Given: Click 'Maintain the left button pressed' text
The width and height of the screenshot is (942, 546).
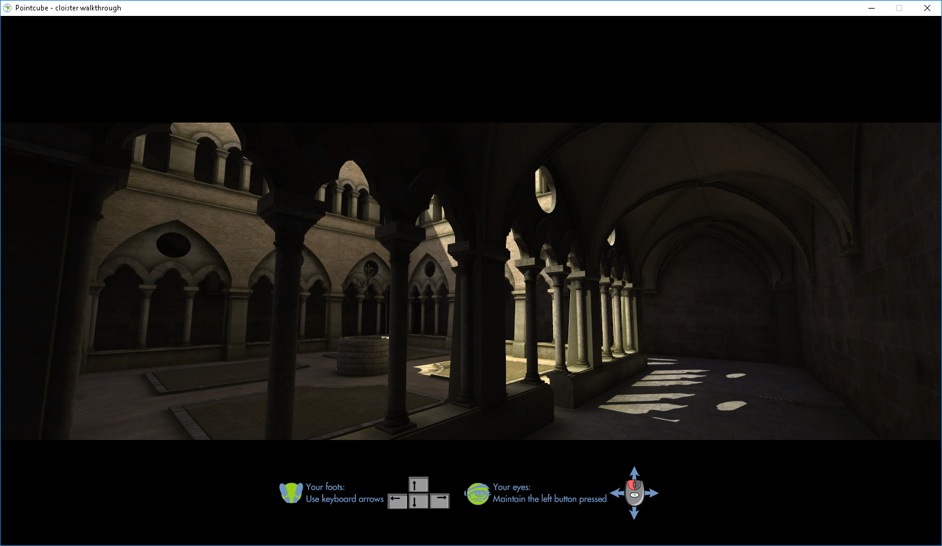Looking at the screenshot, I should (x=550, y=499).
